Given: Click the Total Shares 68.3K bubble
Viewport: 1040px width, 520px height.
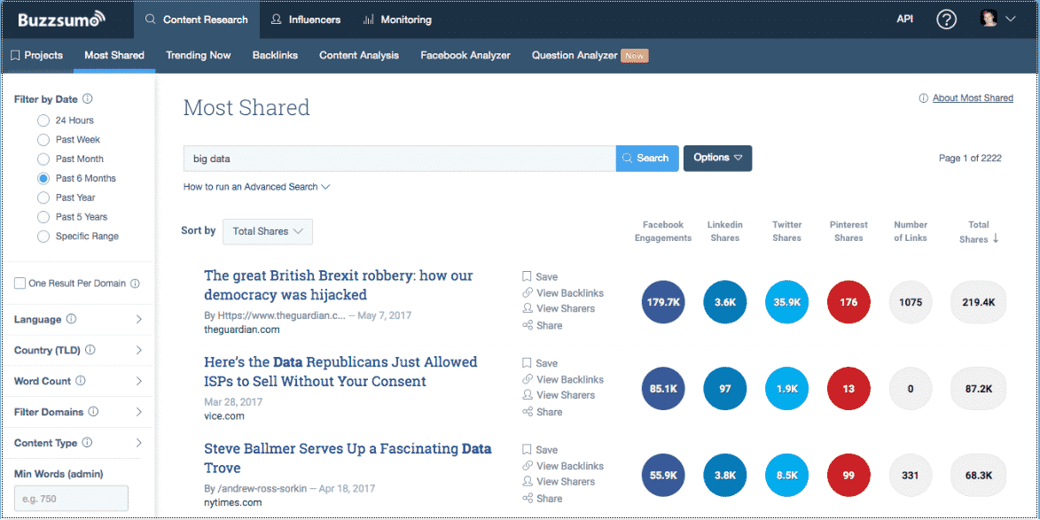Looking at the screenshot, I should tap(978, 475).
